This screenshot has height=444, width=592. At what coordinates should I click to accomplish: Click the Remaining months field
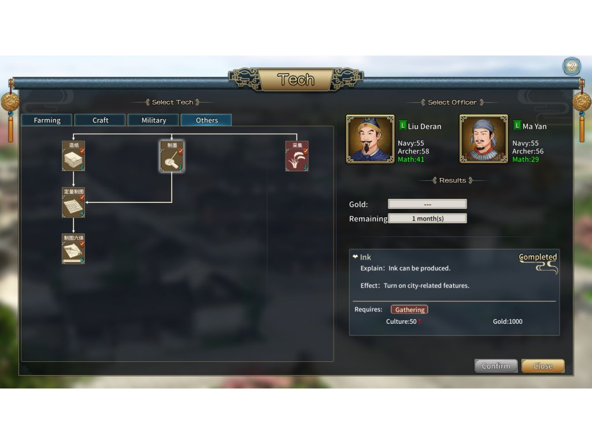(427, 219)
